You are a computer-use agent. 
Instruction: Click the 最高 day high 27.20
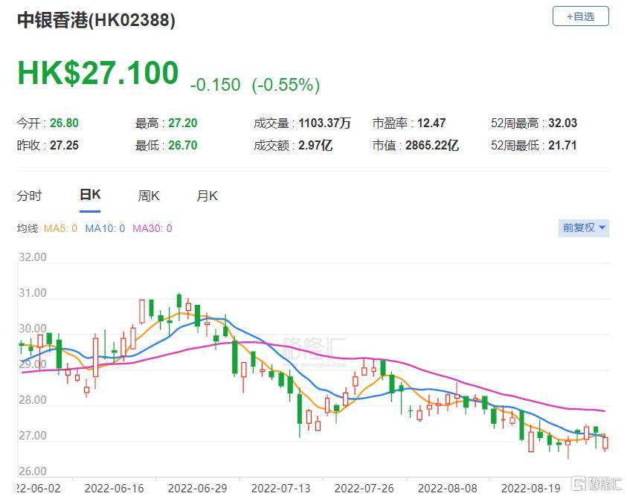pyautogui.click(x=183, y=123)
